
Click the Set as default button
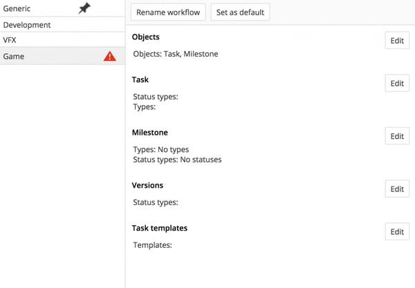240,12
